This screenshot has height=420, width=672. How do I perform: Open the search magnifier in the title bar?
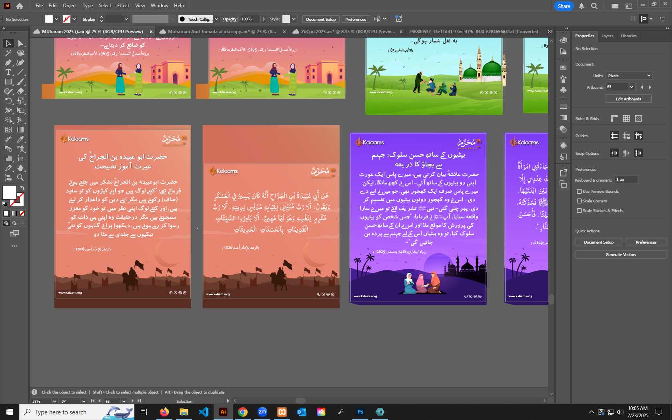594,6
